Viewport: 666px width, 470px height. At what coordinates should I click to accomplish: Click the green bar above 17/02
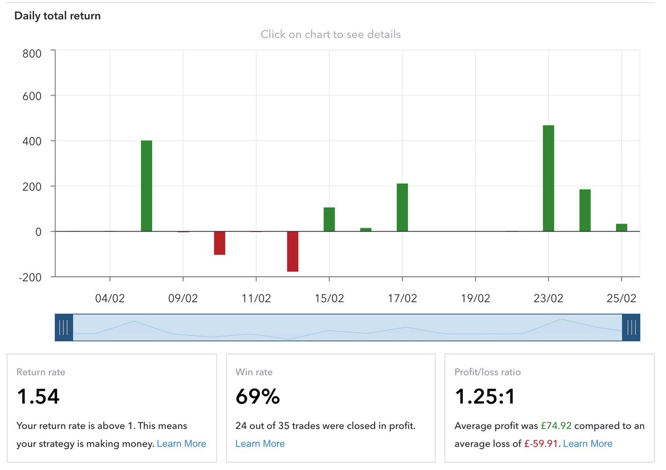pyautogui.click(x=402, y=208)
